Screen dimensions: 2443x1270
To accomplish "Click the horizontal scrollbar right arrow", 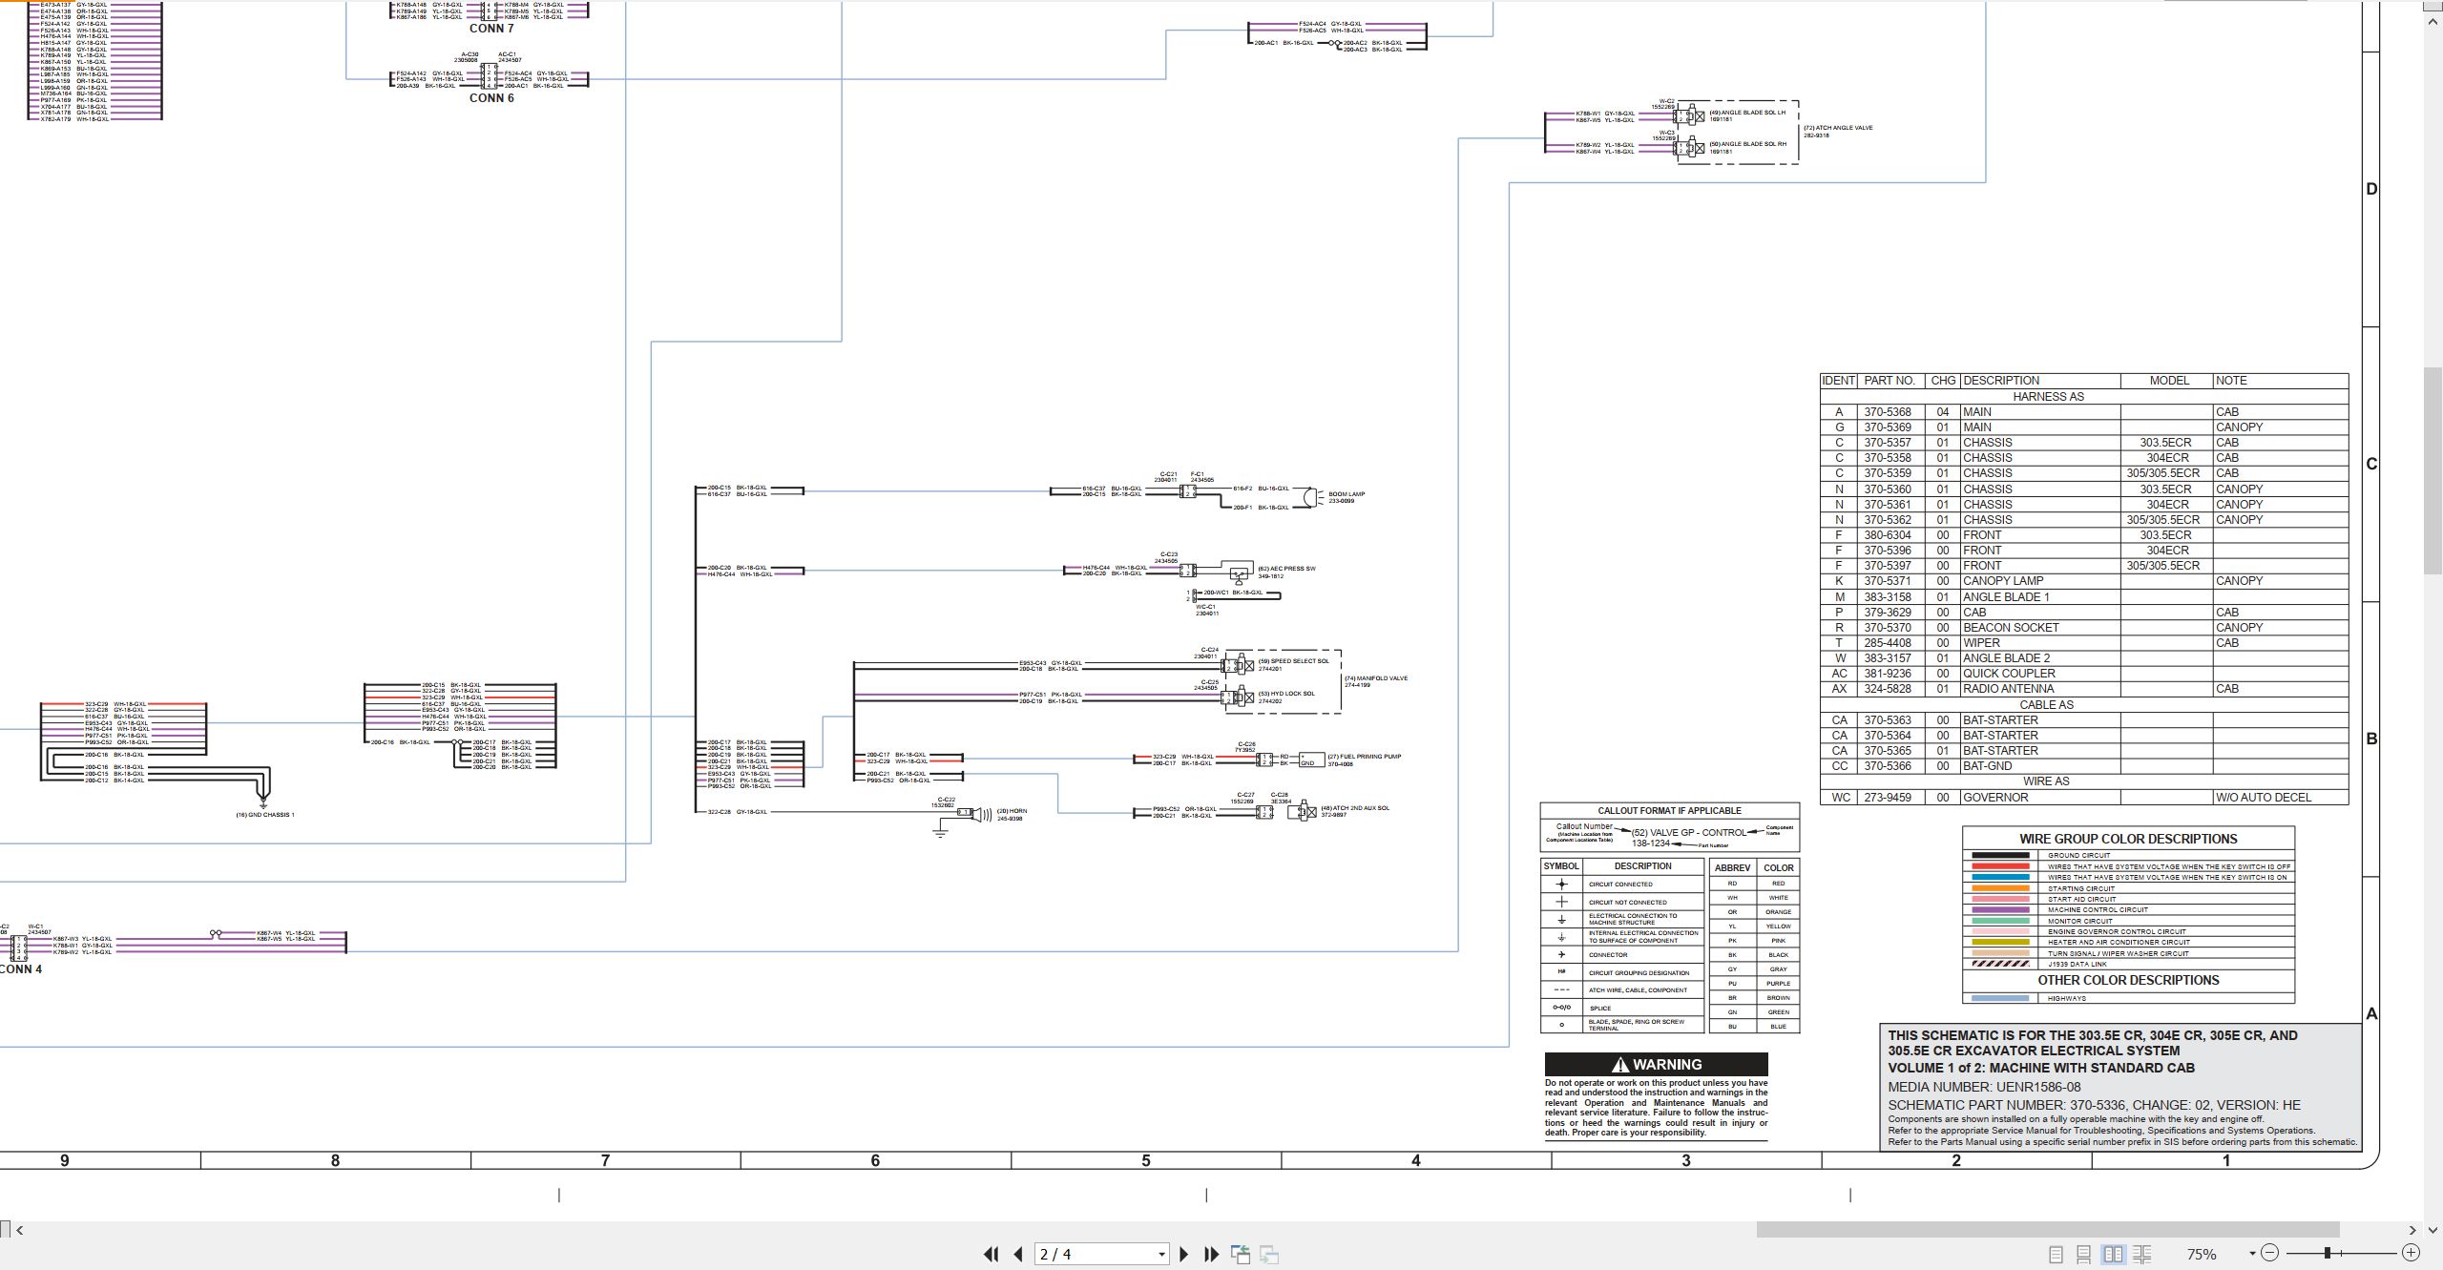I will pyautogui.click(x=2412, y=1230).
